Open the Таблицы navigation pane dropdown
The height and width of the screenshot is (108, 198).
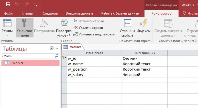coord(52,48)
